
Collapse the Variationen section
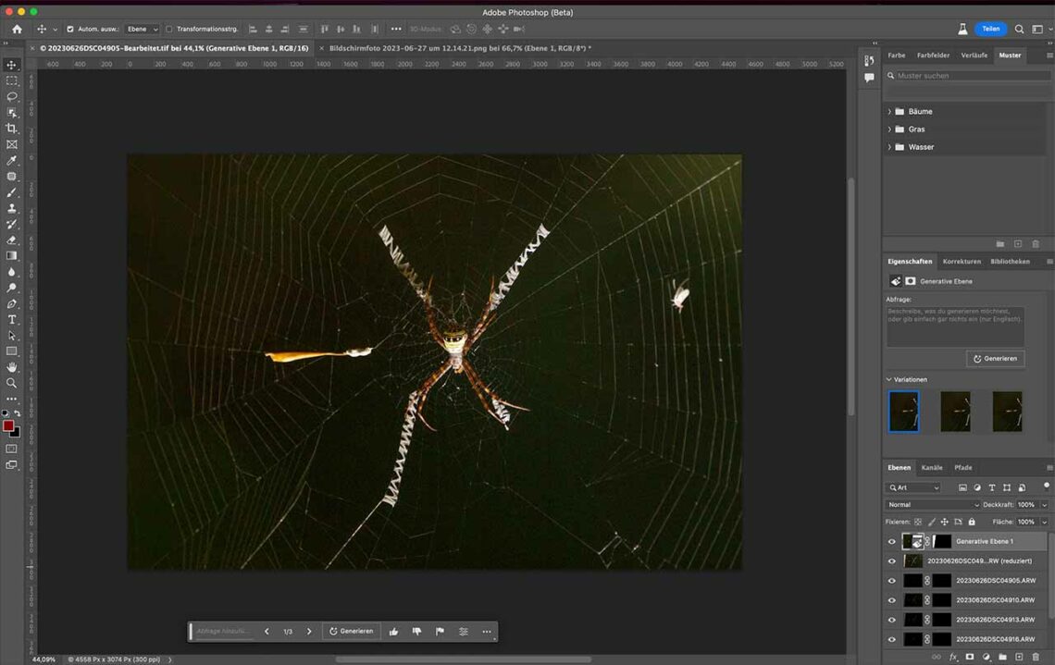pyautogui.click(x=889, y=380)
